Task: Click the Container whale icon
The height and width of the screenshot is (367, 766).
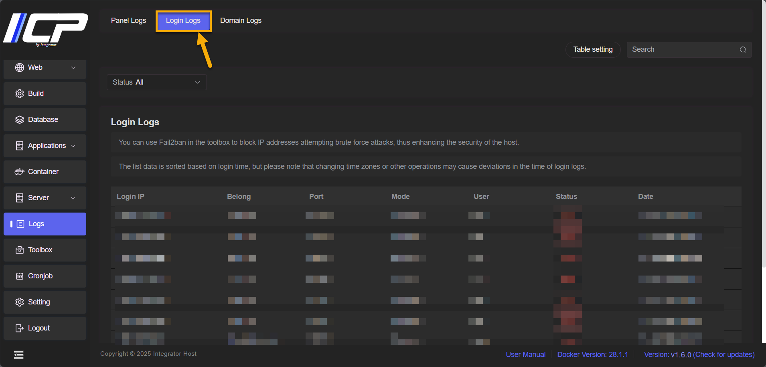Action: (x=20, y=172)
